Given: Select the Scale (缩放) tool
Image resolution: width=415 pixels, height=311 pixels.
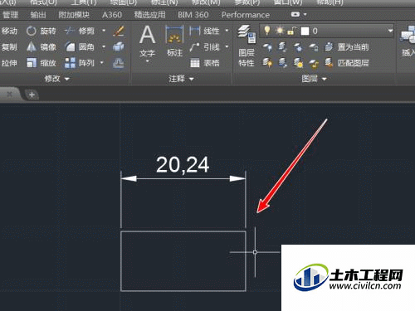Looking at the screenshot, I should (x=41, y=63).
